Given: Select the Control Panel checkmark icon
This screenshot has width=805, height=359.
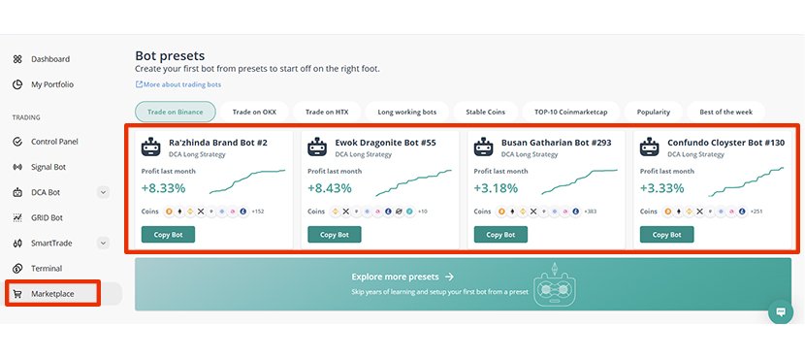Looking at the screenshot, I should click(x=17, y=142).
